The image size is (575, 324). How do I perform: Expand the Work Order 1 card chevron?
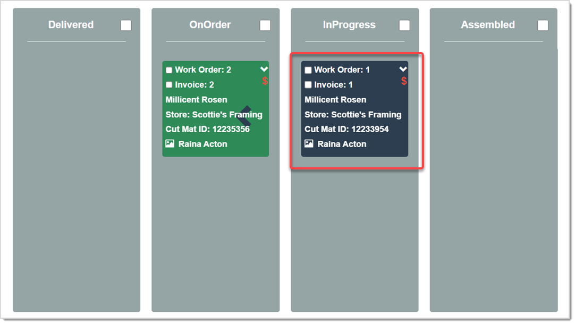[403, 69]
